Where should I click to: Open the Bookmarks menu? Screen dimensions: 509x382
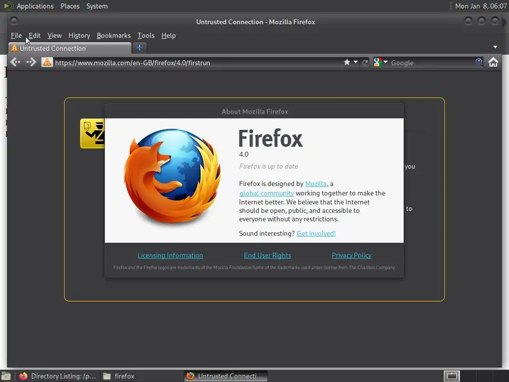[114, 35]
